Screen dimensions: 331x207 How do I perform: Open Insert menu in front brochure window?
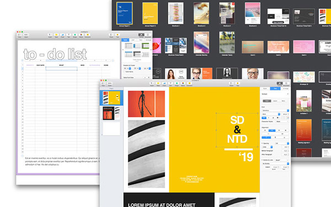(152, 83)
